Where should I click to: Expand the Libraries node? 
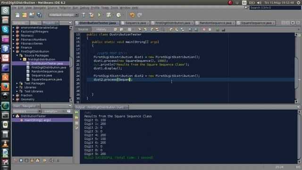[x=17, y=87]
